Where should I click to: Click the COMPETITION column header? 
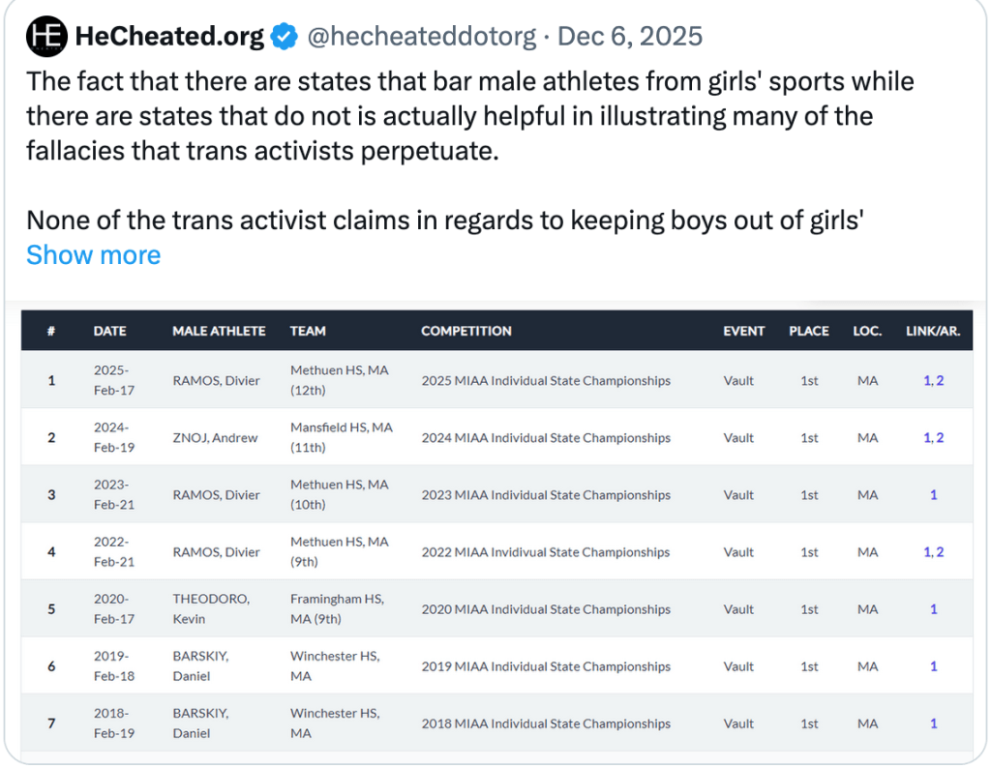466,331
